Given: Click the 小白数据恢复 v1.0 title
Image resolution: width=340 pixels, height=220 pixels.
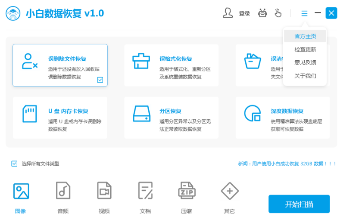Looking at the screenshot, I should click(x=65, y=13).
